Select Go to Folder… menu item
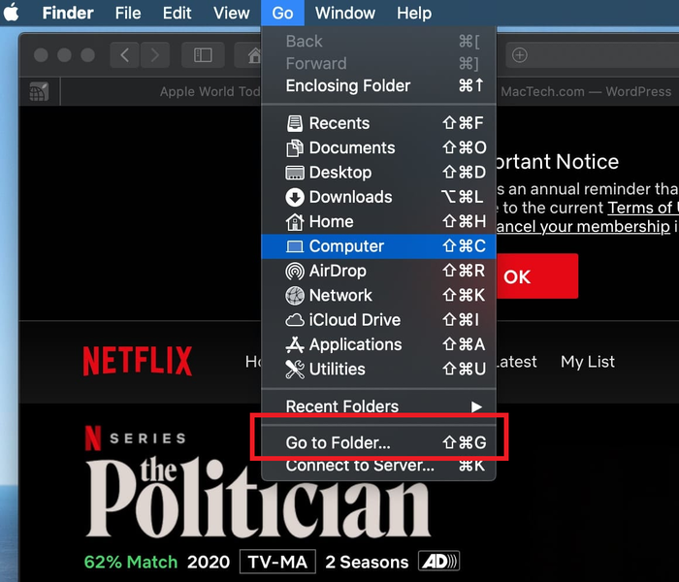 (378, 442)
